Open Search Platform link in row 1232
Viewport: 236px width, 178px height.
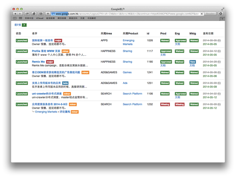pyautogui.click(x=132, y=104)
